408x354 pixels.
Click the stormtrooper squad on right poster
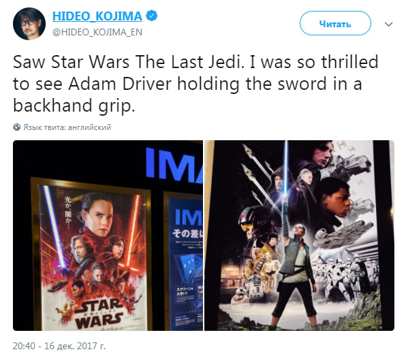click(344, 276)
